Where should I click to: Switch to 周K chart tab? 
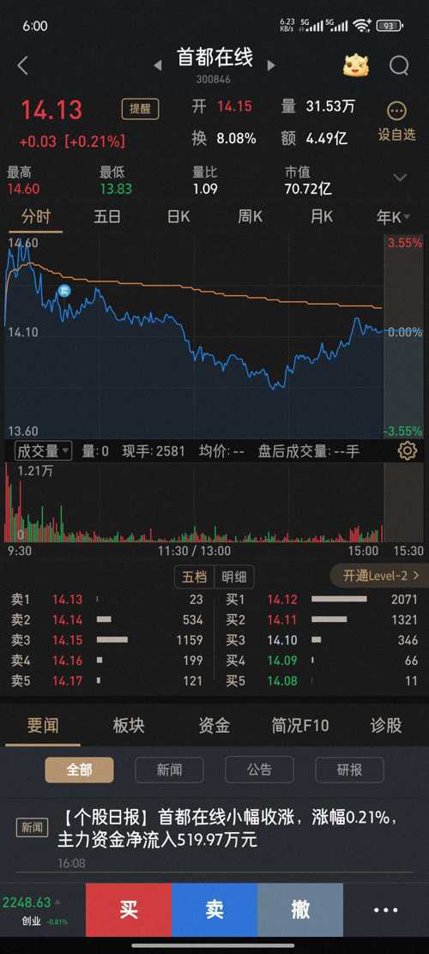click(x=250, y=216)
